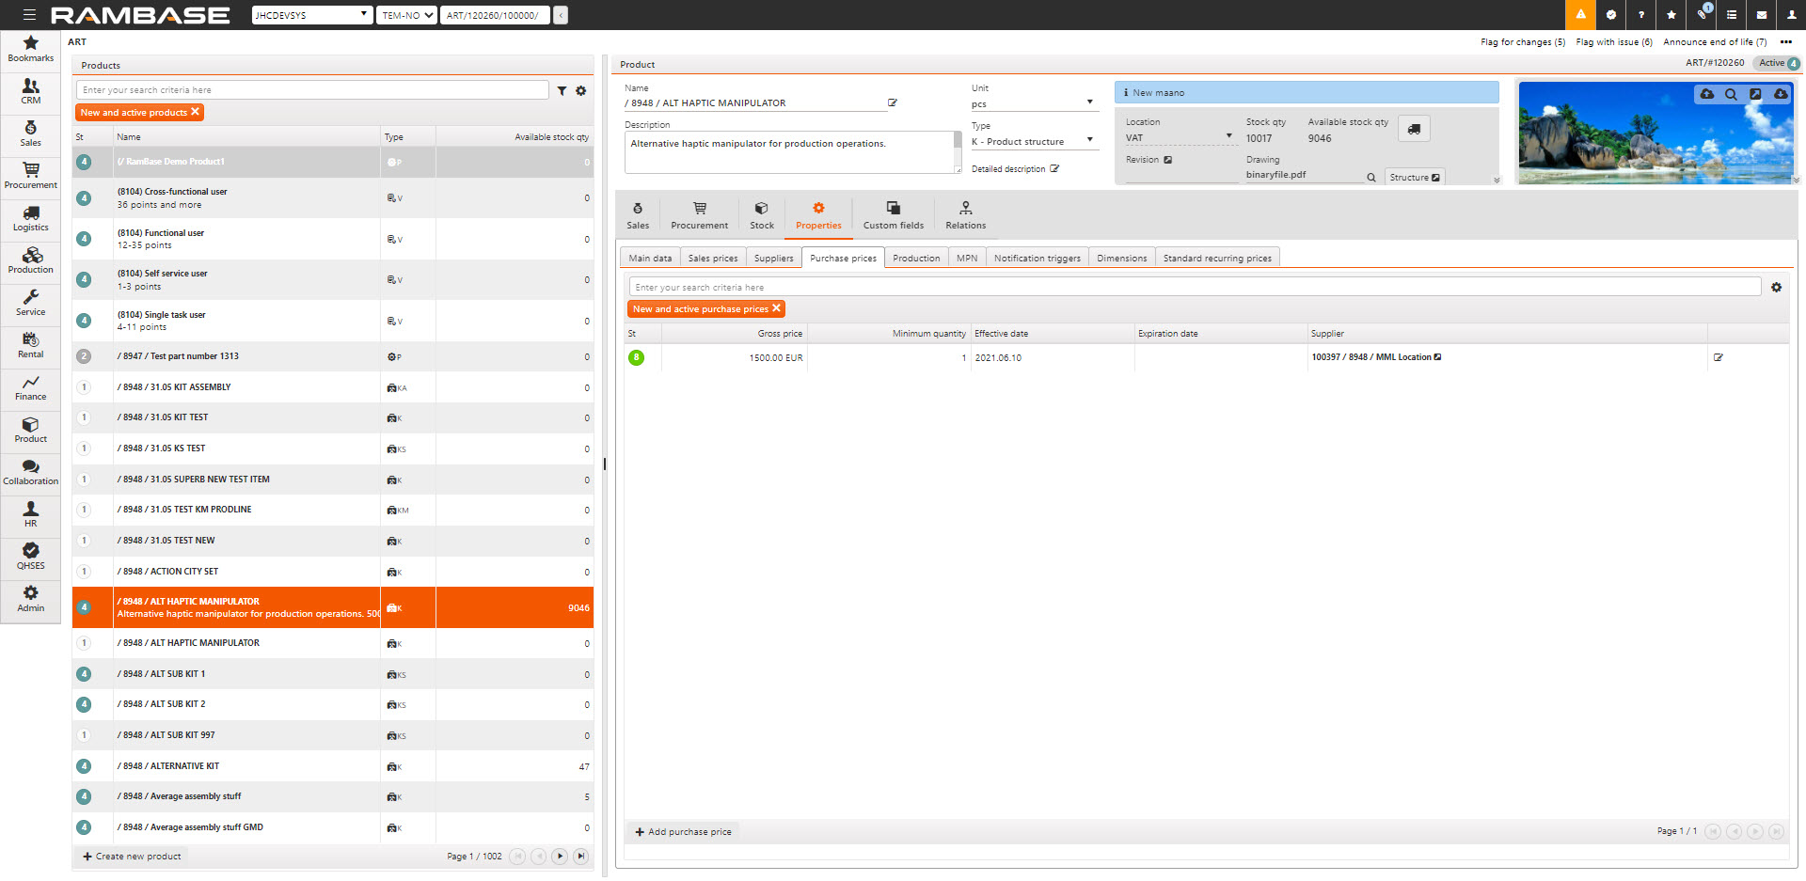The height and width of the screenshot is (881, 1806).
Task: Edit the purchase price row for MML Location
Action: (x=1719, y=358)
